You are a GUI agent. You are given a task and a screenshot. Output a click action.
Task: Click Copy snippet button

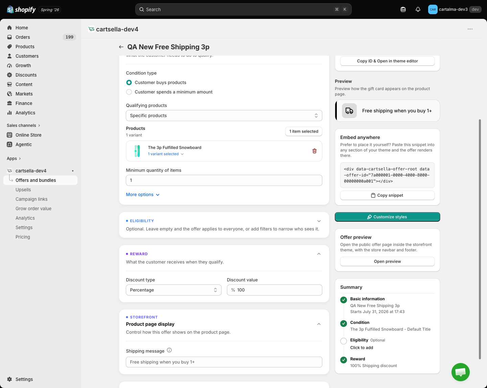pos(387,195)
